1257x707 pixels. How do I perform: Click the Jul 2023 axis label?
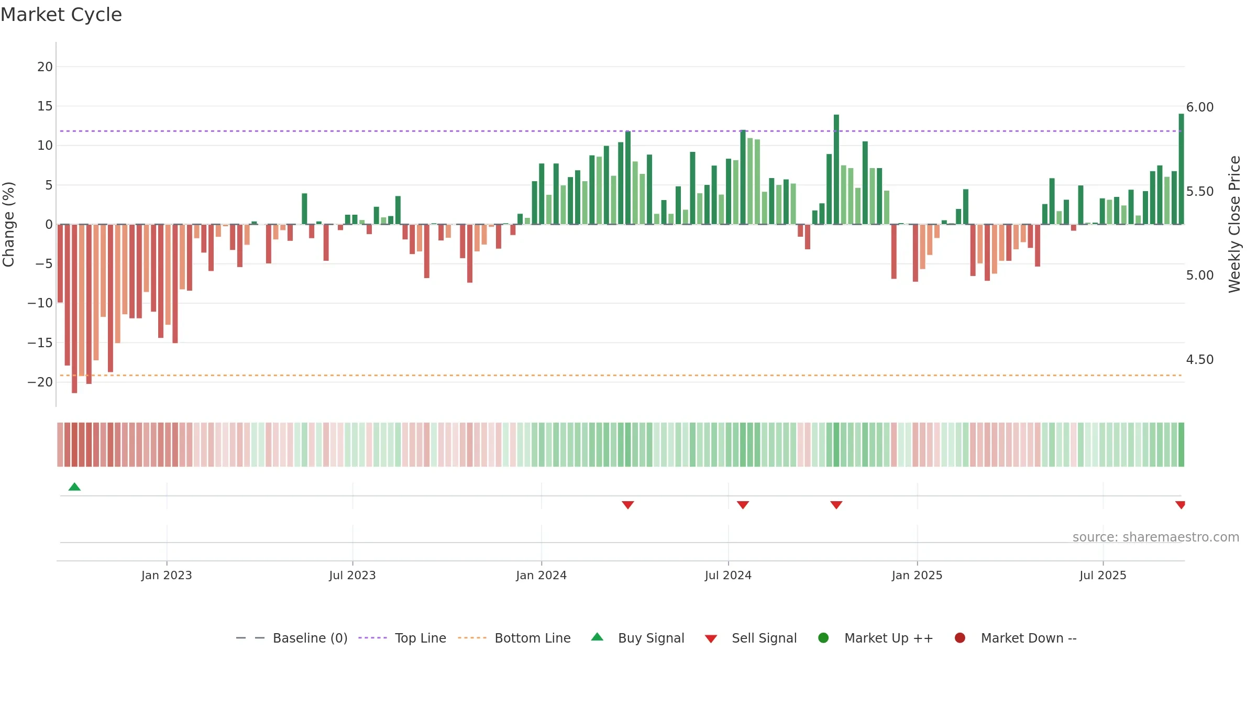[352, 575]
